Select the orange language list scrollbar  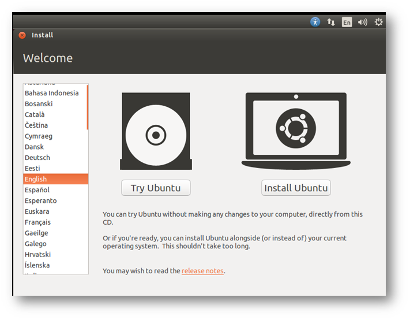(x=87, y=107)
